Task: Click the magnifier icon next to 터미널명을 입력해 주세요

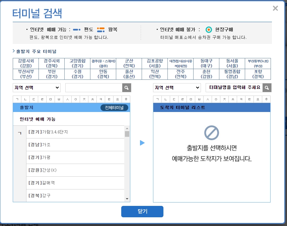Action: [x=267, y=88]
